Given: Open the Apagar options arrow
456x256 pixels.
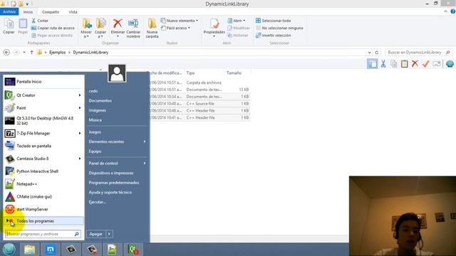Looking at the screenshot, I should coord(110,234).
